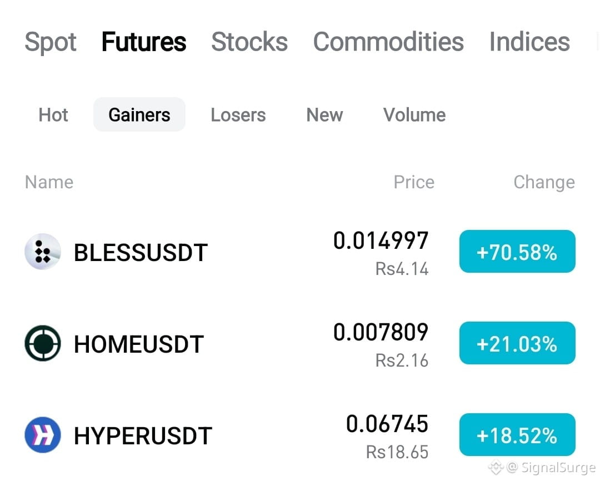600x481 pixels.
Task: Open the Stocks tab
Action: [x=249, y=42]
